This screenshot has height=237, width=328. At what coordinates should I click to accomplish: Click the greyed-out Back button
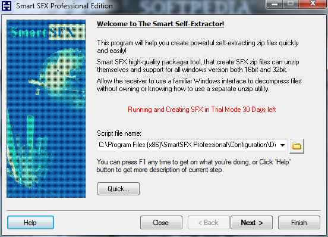click(209, 222)
